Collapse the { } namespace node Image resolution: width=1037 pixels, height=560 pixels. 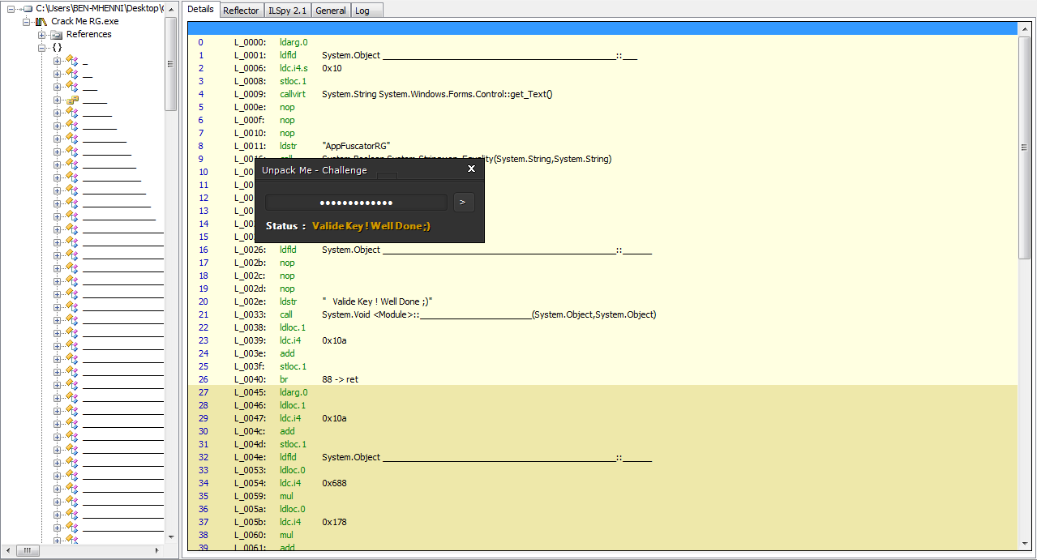(41, 48)
